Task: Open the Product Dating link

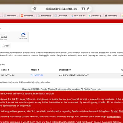Action: pyautogui.click(x=117, y=111)
